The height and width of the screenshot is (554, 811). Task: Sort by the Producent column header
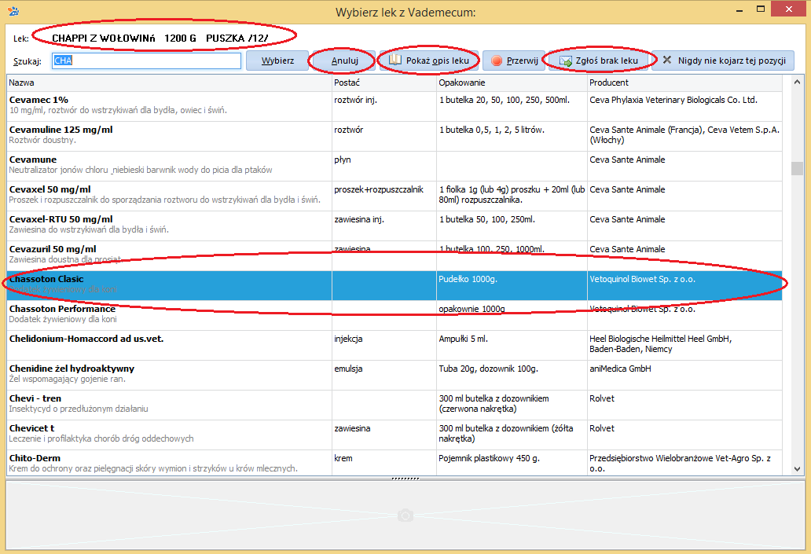click(684, 83)
